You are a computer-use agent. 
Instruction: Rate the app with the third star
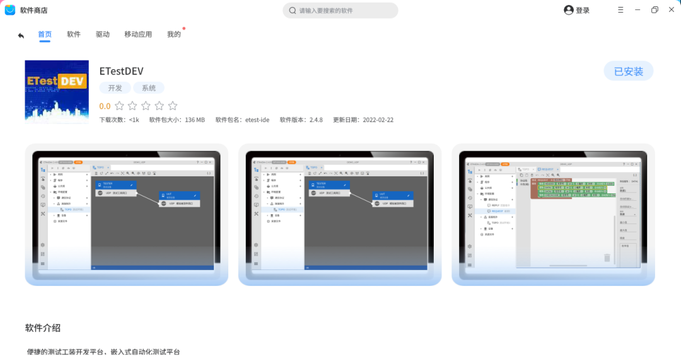click(146, 106)
